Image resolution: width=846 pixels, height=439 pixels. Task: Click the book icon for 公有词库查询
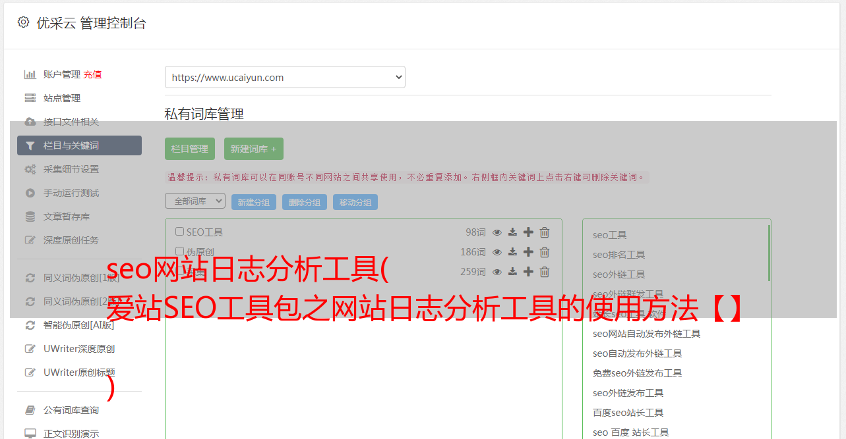tap(30, 410)
